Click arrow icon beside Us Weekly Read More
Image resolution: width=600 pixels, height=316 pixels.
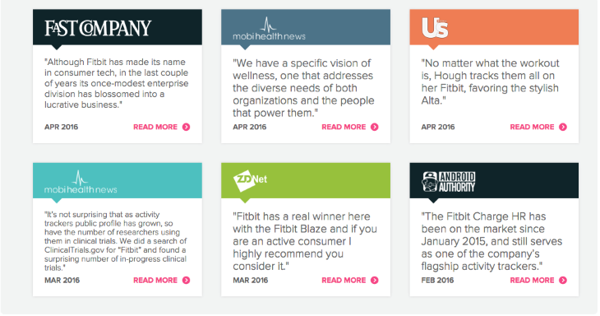[563, 127]
